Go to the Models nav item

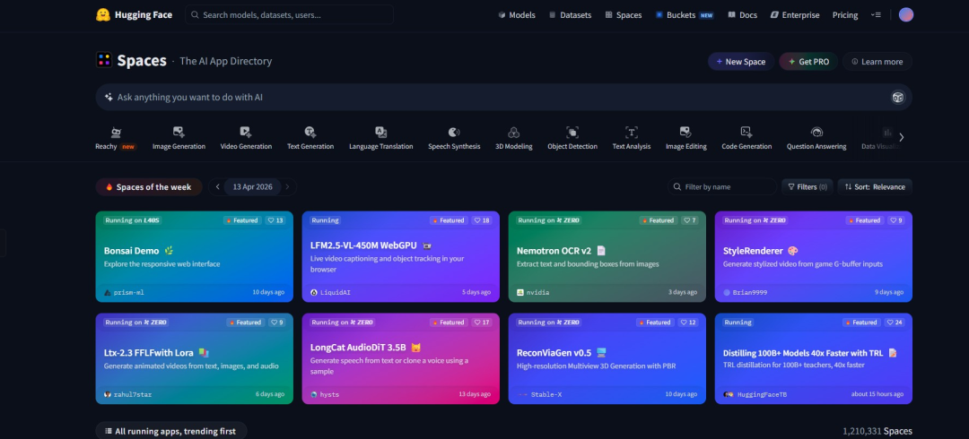(x=517, y=15)
